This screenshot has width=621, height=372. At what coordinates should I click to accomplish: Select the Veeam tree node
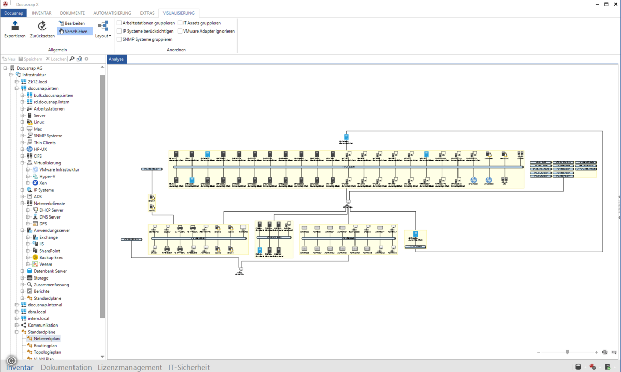pos(42,264)
